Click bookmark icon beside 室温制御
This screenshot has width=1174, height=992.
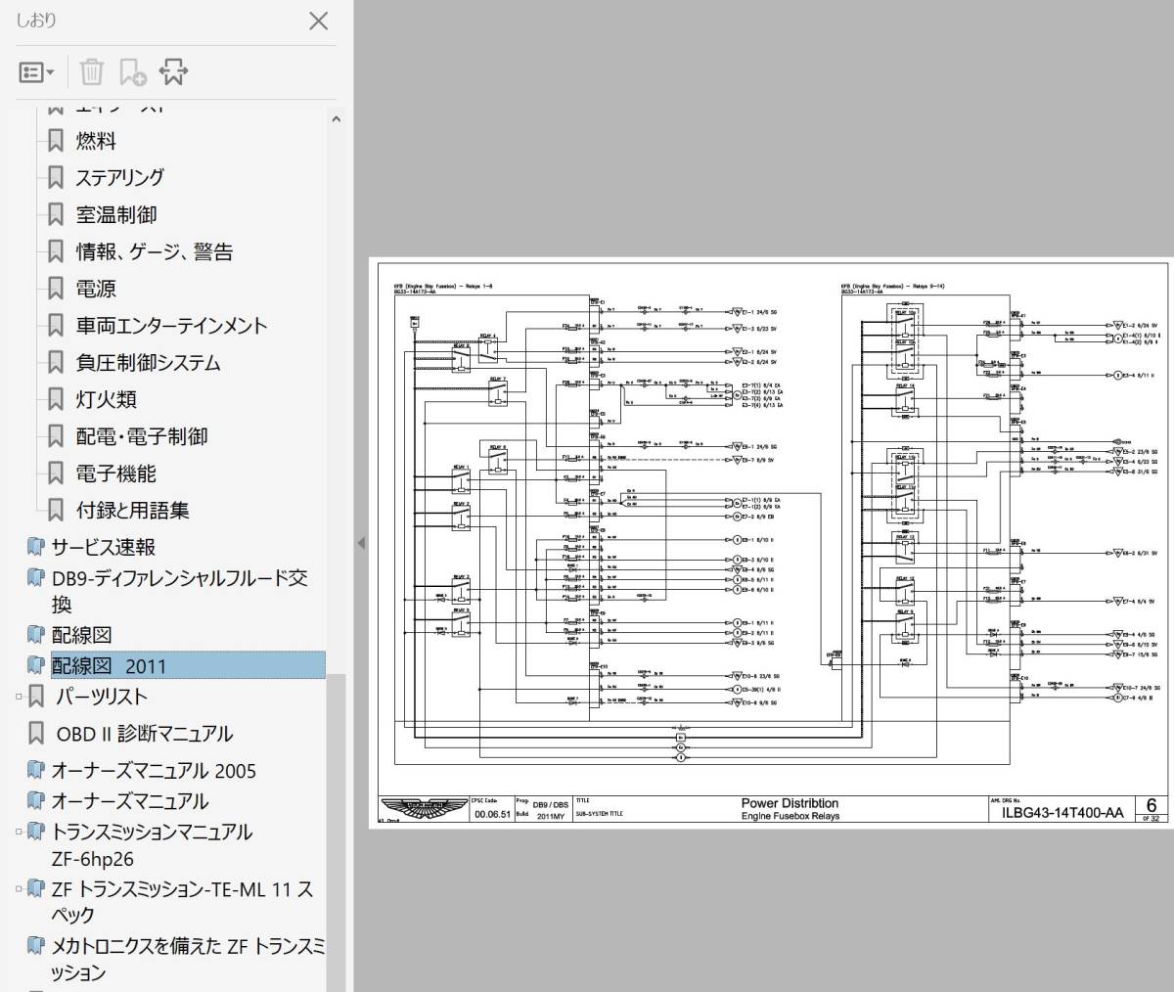point(56,215)
